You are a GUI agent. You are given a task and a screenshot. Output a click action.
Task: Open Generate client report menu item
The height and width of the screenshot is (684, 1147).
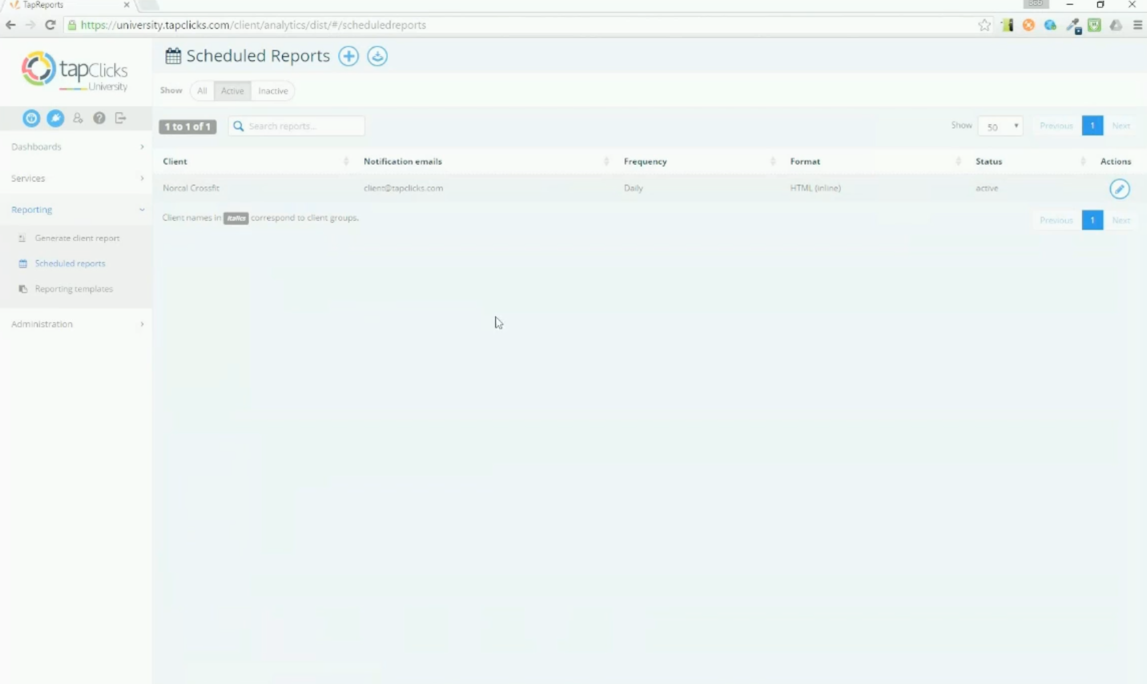[x=77, y=238]
